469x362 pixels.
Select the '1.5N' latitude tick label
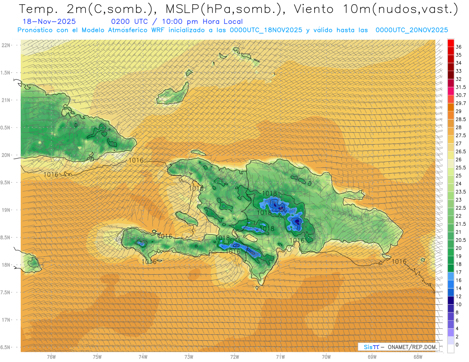tap(5, 73)
